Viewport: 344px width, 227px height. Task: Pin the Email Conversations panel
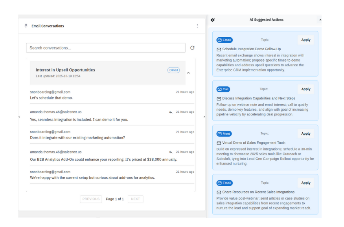tap(26, 26)
